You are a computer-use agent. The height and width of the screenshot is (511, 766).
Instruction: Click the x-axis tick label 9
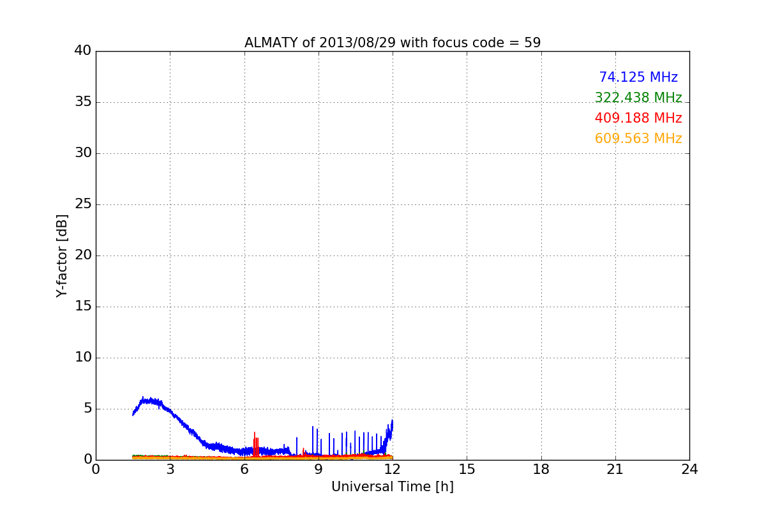pyautogui.click(x=319, y=469)
